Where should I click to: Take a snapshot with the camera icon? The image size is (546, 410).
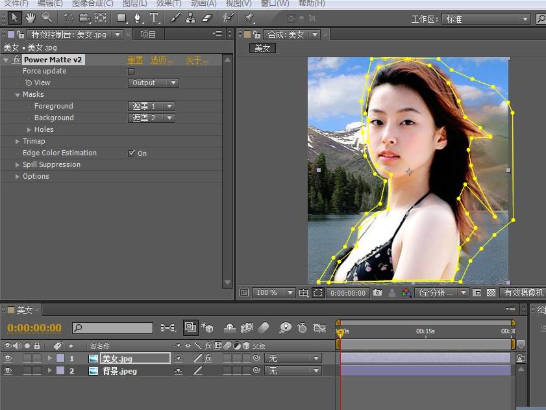(x=377, y=292)
